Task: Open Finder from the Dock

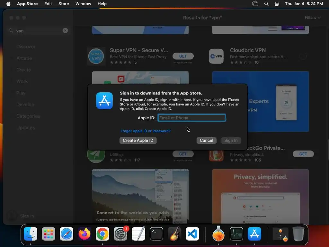Action: [x=31, y=234]
